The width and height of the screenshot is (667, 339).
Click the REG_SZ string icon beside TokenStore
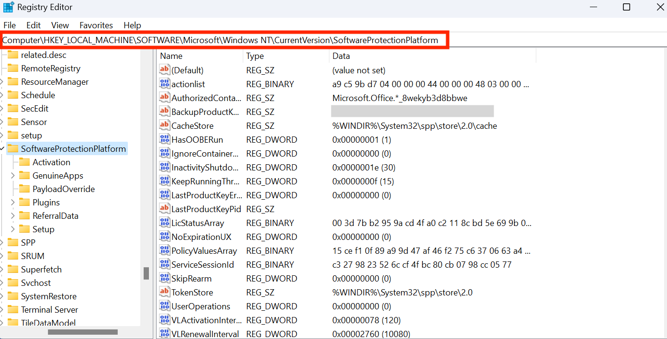[164, 292]
